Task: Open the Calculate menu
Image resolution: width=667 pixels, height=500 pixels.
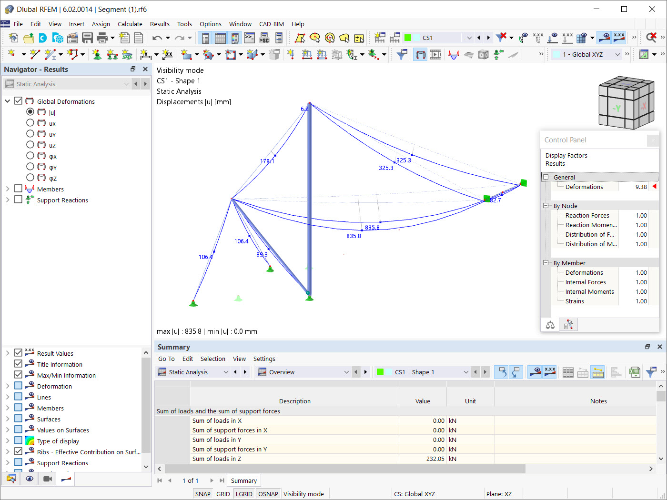Action: click(130, 24)
